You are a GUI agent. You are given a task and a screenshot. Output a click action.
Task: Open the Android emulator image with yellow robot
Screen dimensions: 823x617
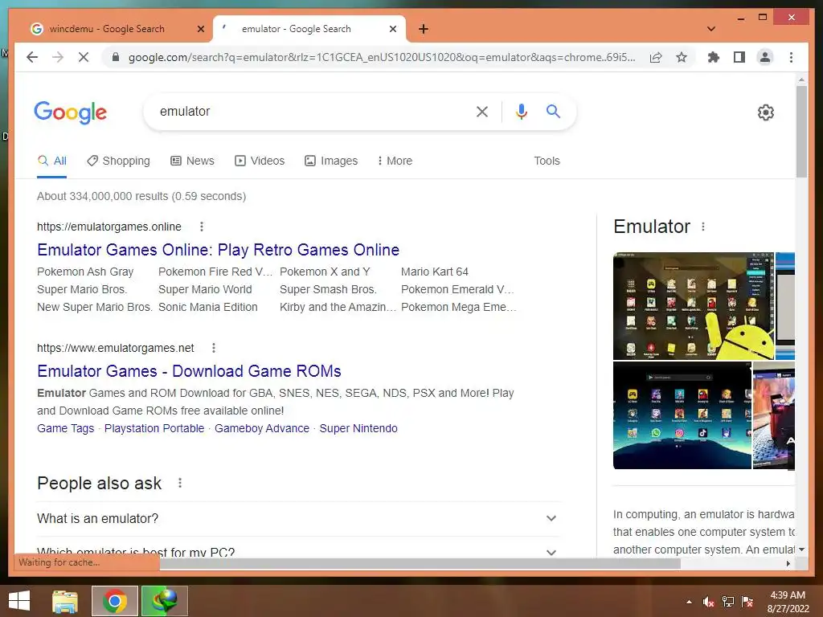point(694,306)
